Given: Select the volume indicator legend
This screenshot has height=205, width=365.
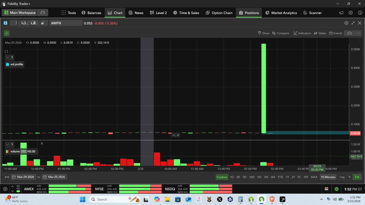Looking at the screenshot, I should click(21, 151).
